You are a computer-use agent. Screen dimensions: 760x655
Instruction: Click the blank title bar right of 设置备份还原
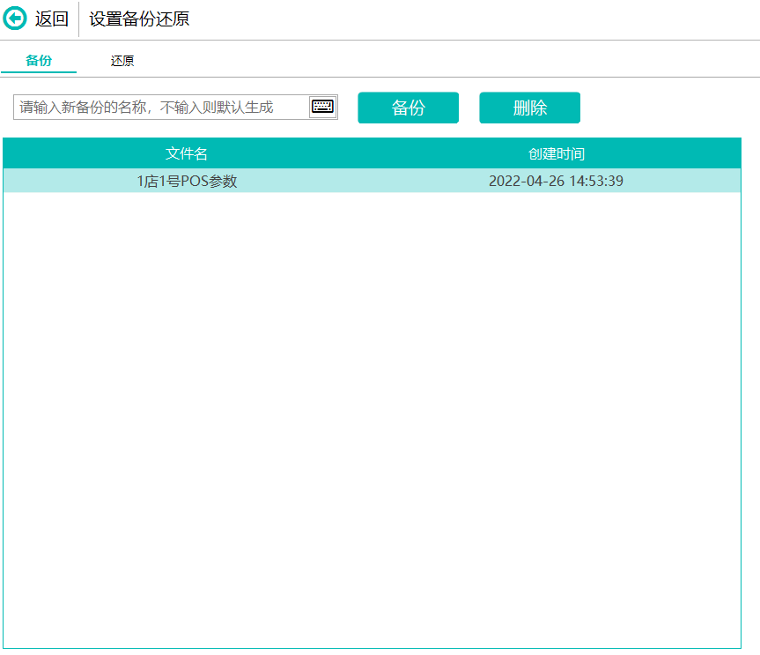476,19
